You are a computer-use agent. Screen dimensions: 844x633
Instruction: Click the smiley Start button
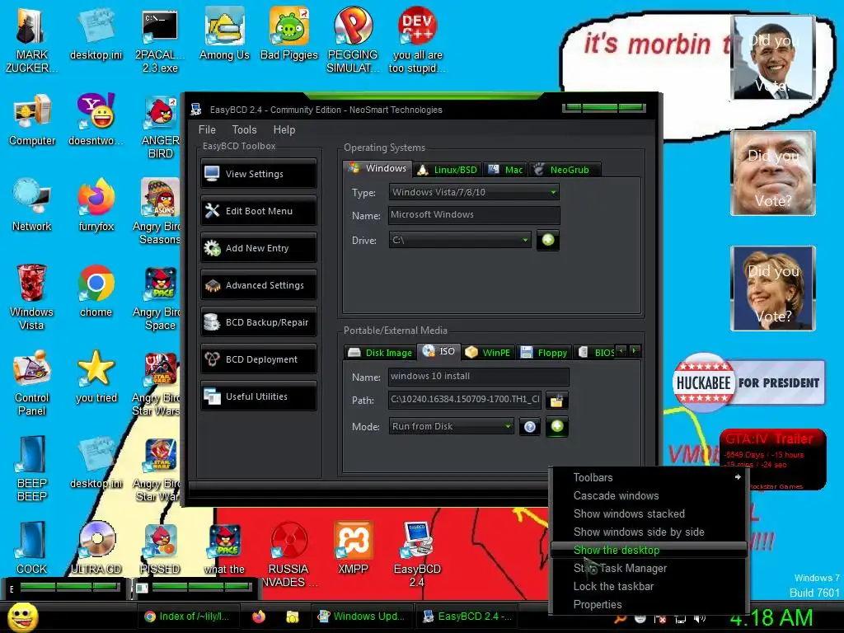[x=22, y=617]
